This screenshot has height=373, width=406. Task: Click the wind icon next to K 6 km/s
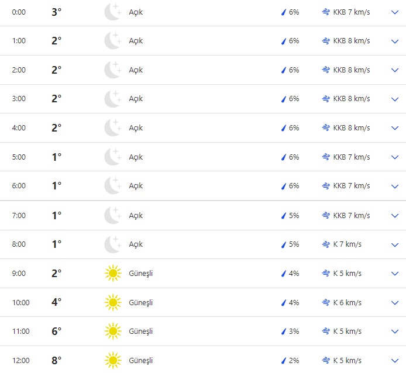[x=326, y=302]
